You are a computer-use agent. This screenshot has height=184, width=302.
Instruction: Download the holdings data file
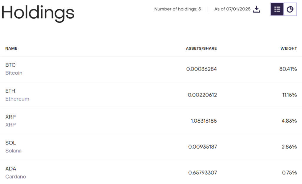point(257,9)
